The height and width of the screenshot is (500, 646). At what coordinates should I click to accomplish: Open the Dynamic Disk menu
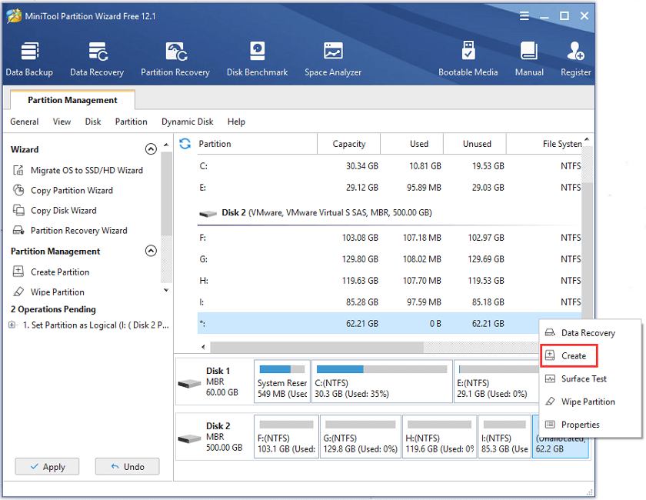tap(187, 122)
